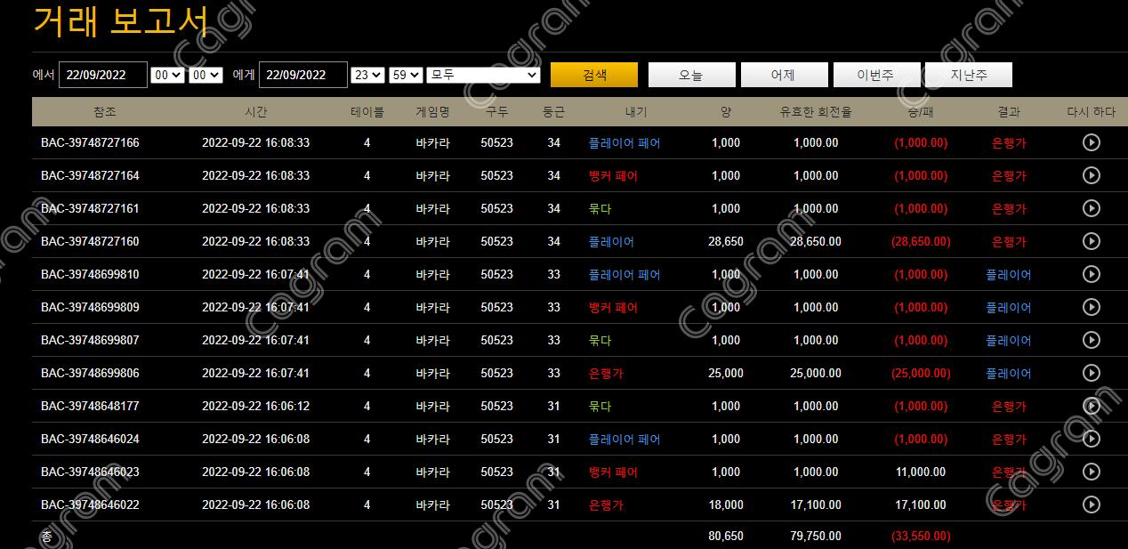Show 지난주 (last week) transactions
This screenshot has height=549, width=1128.
tap(969, 75)
